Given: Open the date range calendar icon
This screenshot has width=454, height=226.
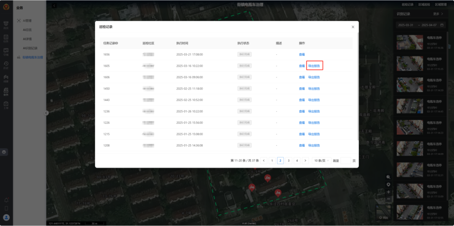Looking at the screenshot, I should pyautogui.click(x=442, y=25).
